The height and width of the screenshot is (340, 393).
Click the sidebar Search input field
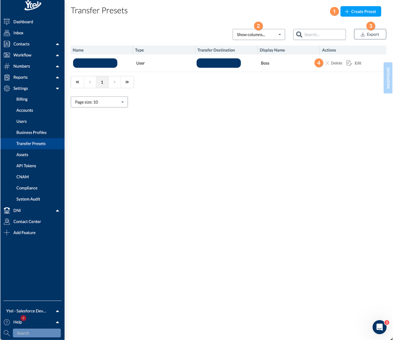coord(37,333)
